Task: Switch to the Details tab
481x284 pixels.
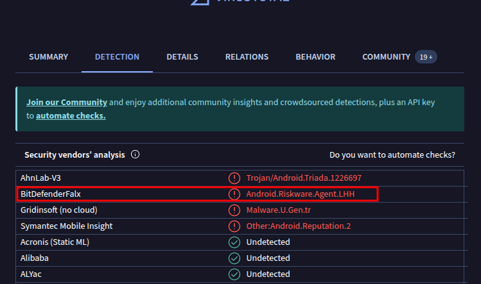Action: (x=182, y=57)
